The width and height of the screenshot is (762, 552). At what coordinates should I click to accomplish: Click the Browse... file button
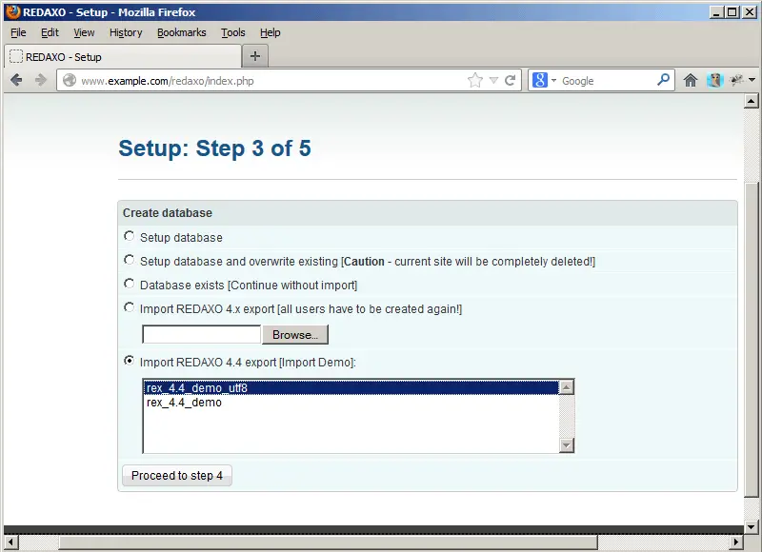tap(295, 335)
